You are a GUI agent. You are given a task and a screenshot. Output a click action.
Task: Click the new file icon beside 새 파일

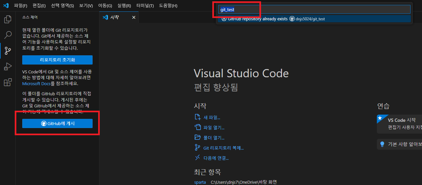197,117
